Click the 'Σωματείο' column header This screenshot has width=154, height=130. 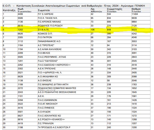click(x=44, y=10)
